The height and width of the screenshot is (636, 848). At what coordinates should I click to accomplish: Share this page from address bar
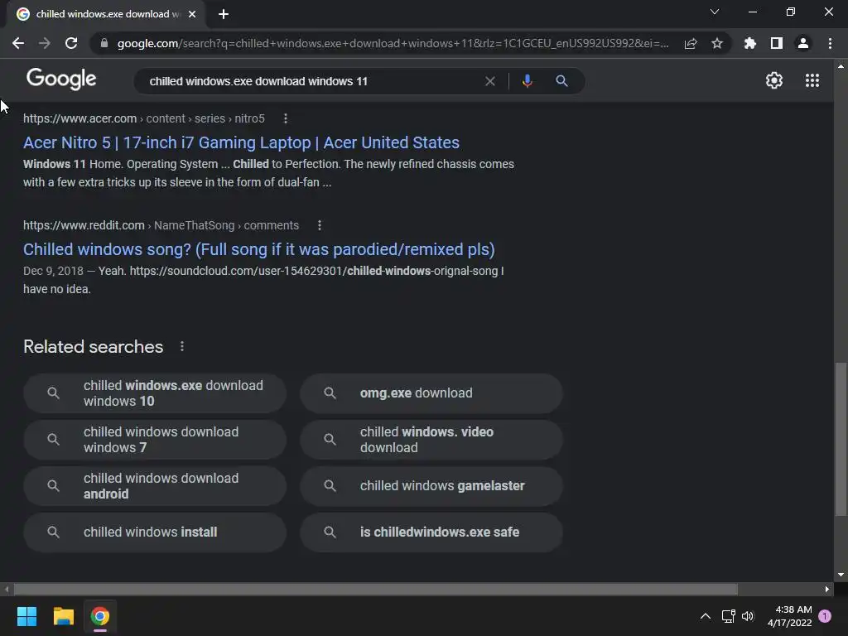(691, 43)
